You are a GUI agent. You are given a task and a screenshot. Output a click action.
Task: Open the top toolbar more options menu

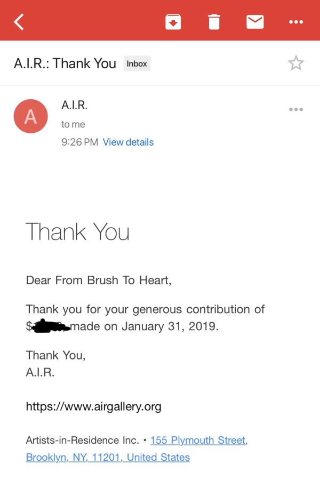pyautogui.click(x=295, y=22)
